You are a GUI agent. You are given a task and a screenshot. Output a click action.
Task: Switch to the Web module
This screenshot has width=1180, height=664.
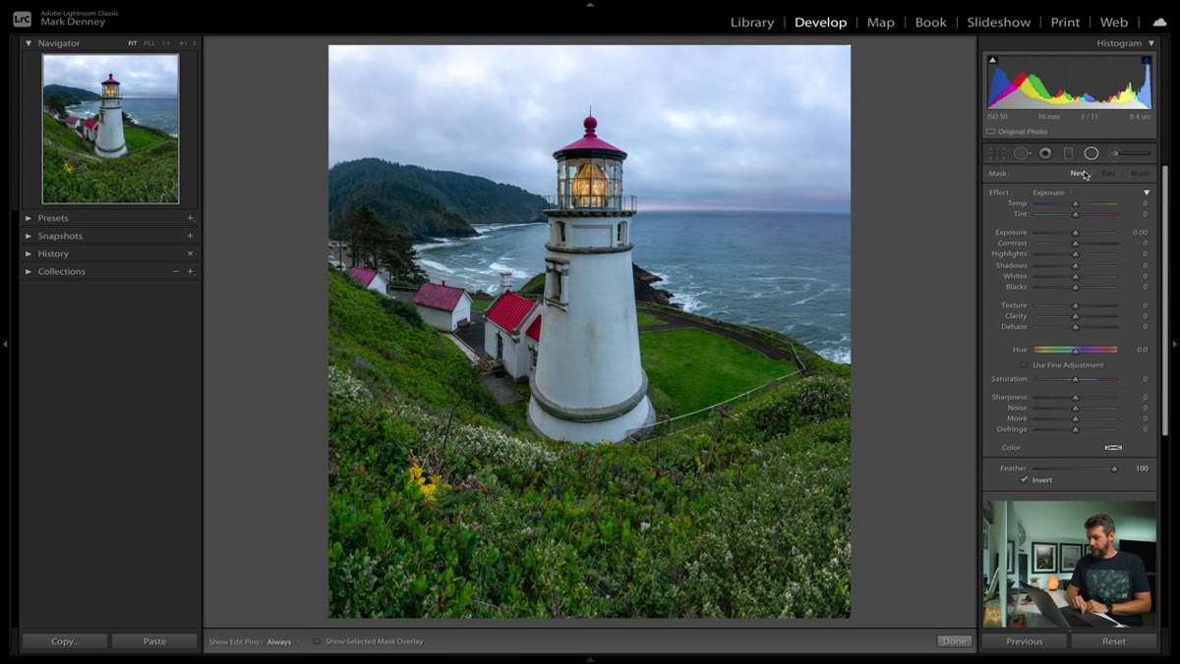[1114, 22]
